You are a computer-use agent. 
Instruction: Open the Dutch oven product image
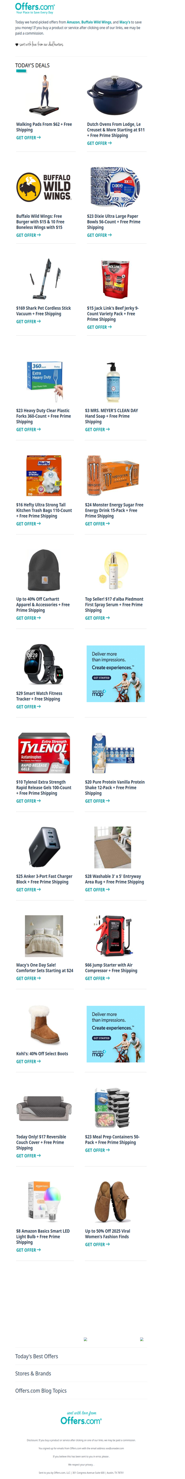coord(114,95)
